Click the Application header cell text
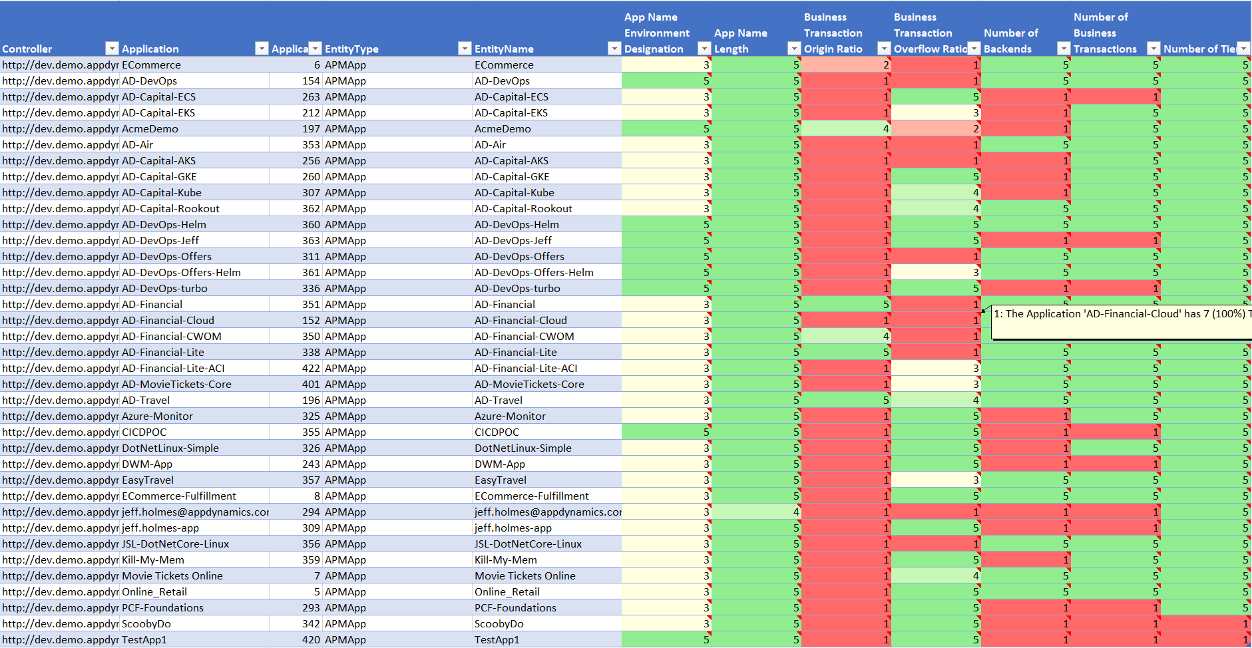1252x648 pixels. [x=150, y=49]
